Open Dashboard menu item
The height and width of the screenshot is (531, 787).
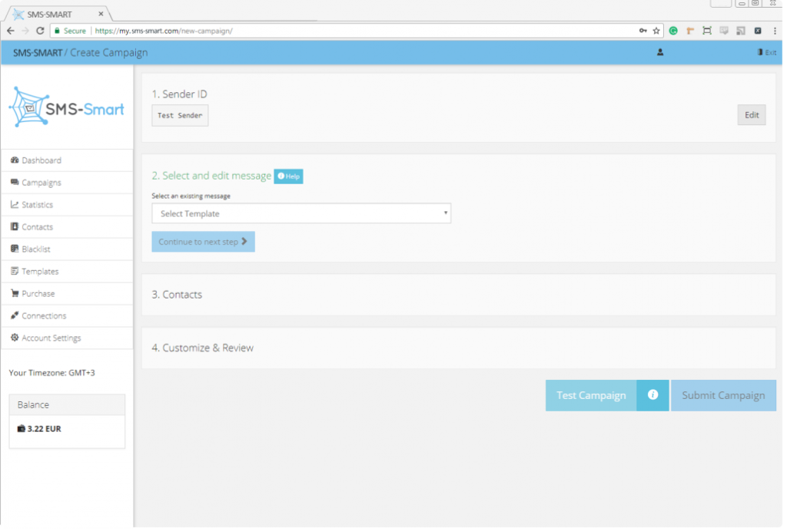(68, 161)
